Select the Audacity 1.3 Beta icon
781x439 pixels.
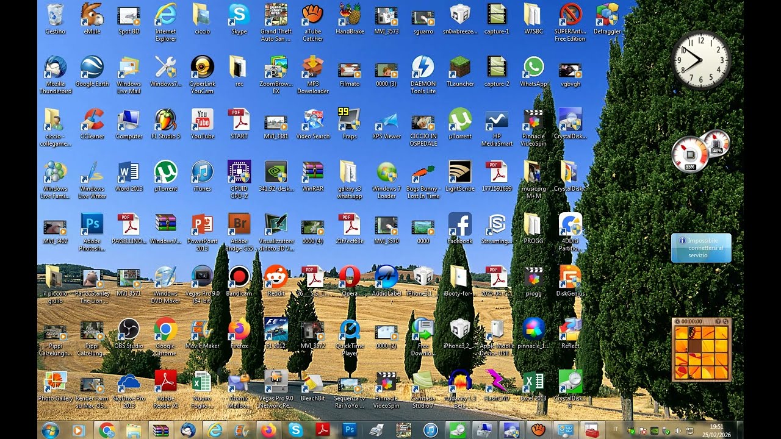point(459,389)
